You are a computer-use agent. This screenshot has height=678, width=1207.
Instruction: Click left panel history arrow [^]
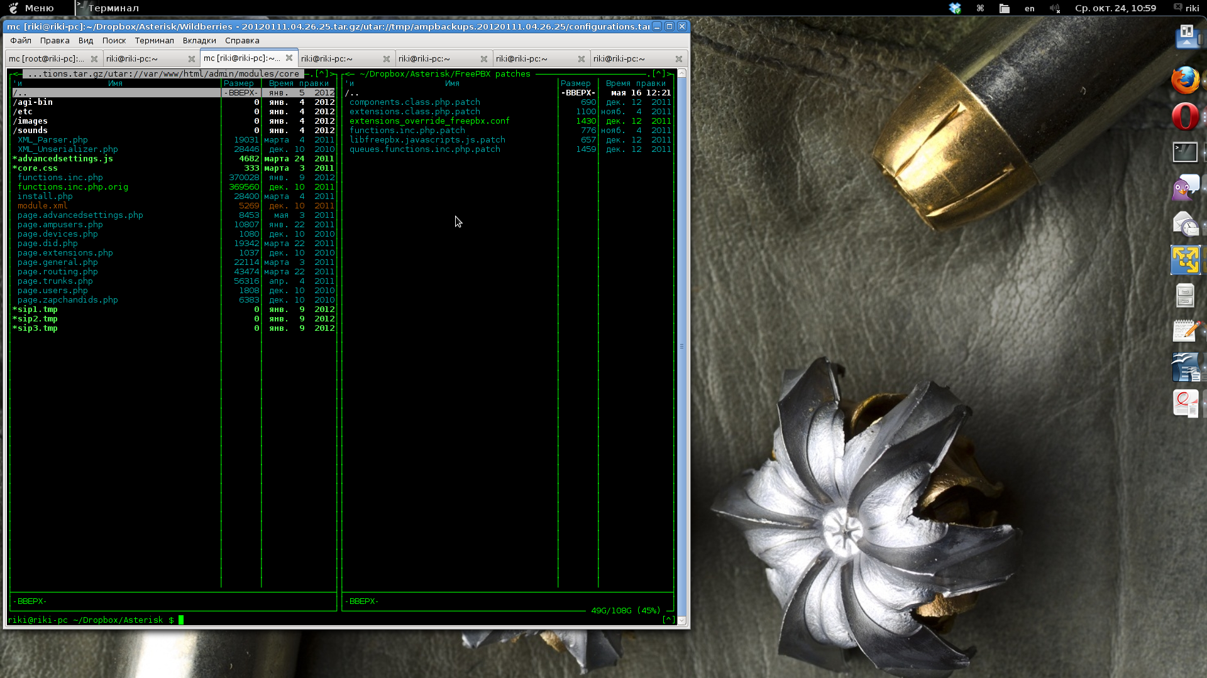pyautogui.click(x=322, y=73)
